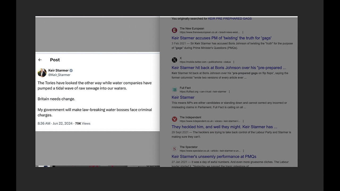
Task: Open the @Keir_Starmer handle
Action: click(x=59, y=75)
